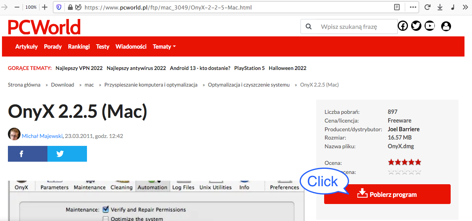Open the Porady menu item

[x=53, y=47]
